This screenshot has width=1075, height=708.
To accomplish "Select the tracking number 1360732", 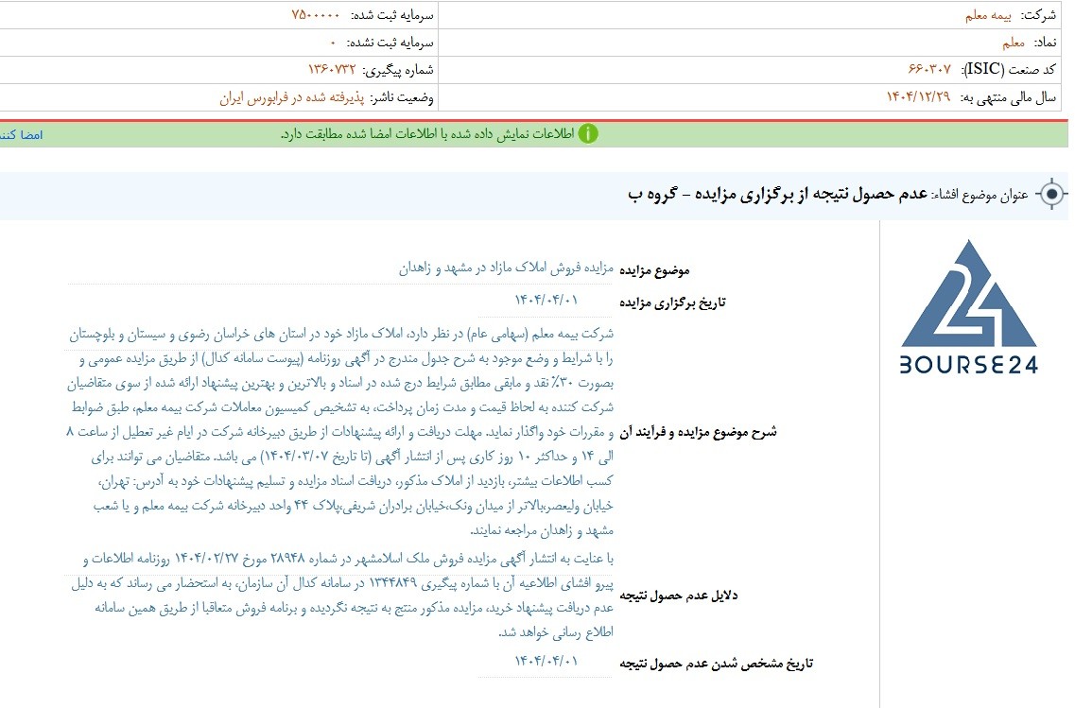I will click(332, 69).
